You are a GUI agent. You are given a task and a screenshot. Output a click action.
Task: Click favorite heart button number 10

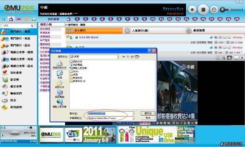(153, 19)
